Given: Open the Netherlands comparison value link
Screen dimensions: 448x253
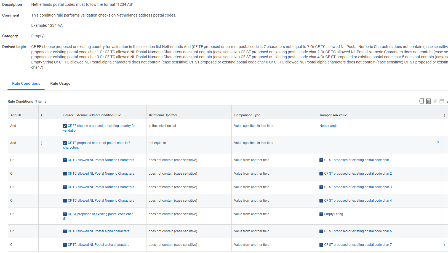Looking at the screenshot, I should [x=328, y=126].
